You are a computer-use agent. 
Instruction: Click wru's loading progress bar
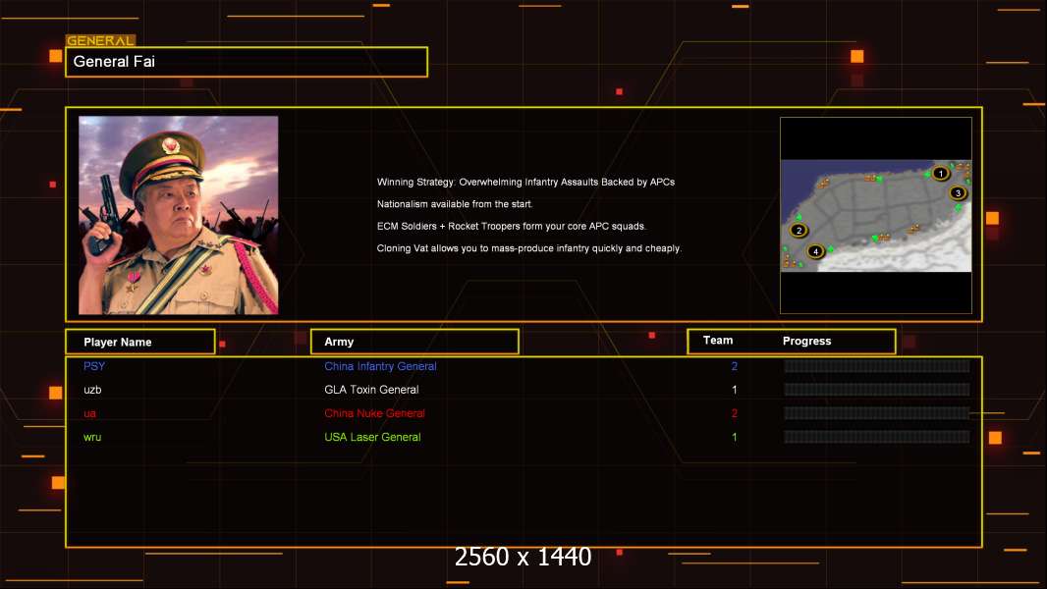[877, 437]
